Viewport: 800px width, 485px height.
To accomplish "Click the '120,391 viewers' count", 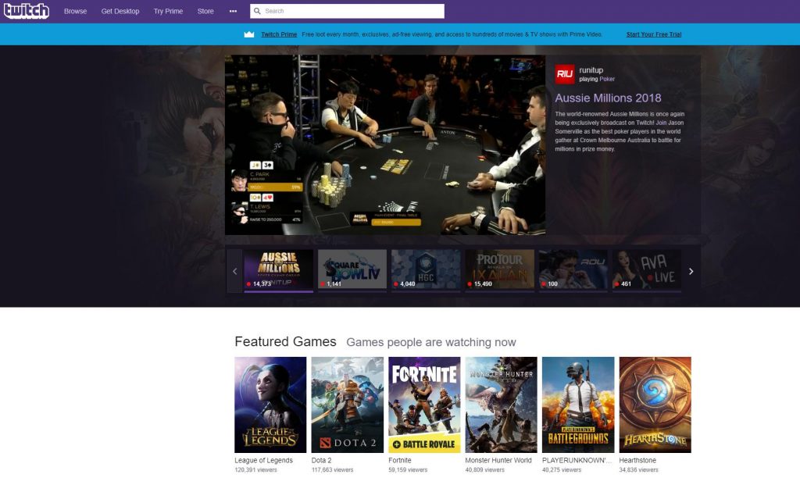I will [255, 469].
